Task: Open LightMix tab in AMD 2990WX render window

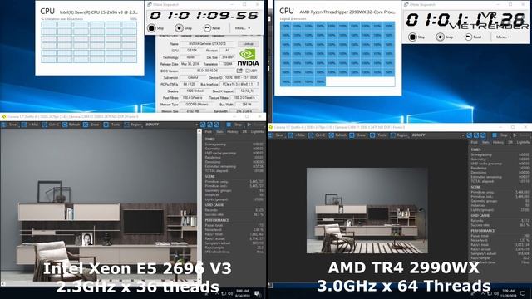Action: click(523, 142)
